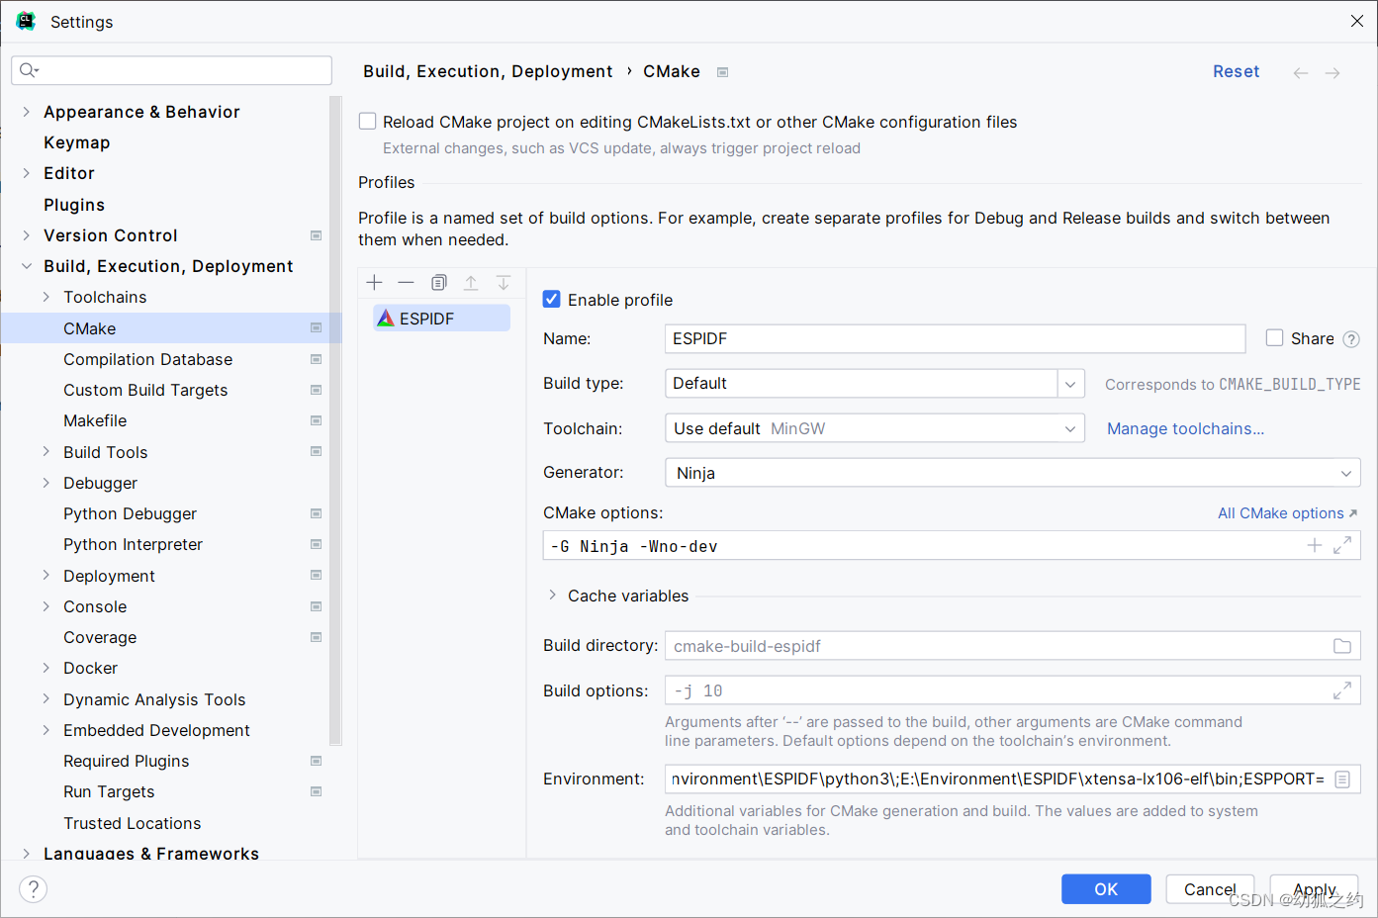Click the Manage toolchains link
Screen dimensions: 1378x918
click(x=1185, y=428)
